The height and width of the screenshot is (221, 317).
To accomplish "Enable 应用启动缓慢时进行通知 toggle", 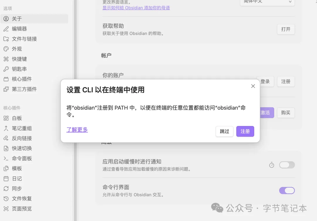I will (x=287, y=165).
